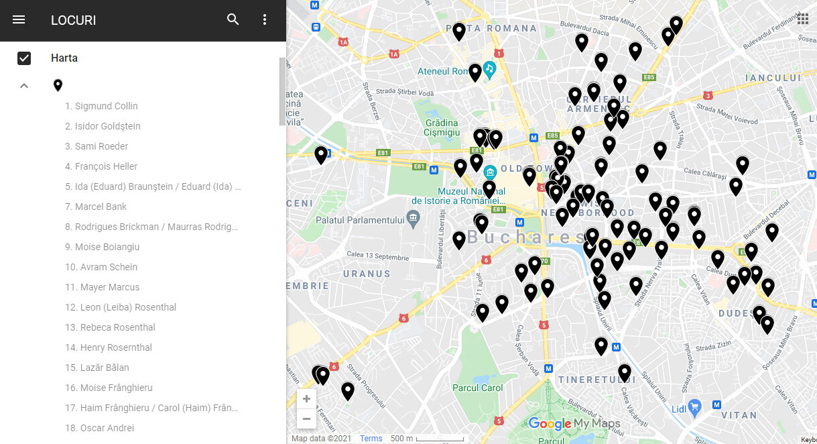Open 18. Oscar Andrei place
The image size is (817, 444).
click(x=100, y=428)
